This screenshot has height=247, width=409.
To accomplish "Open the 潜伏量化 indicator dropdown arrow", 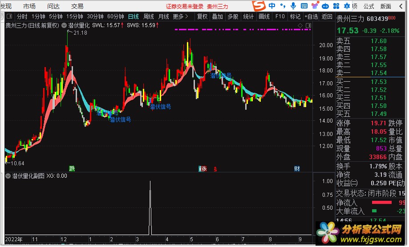I will (x=64, y=25).
